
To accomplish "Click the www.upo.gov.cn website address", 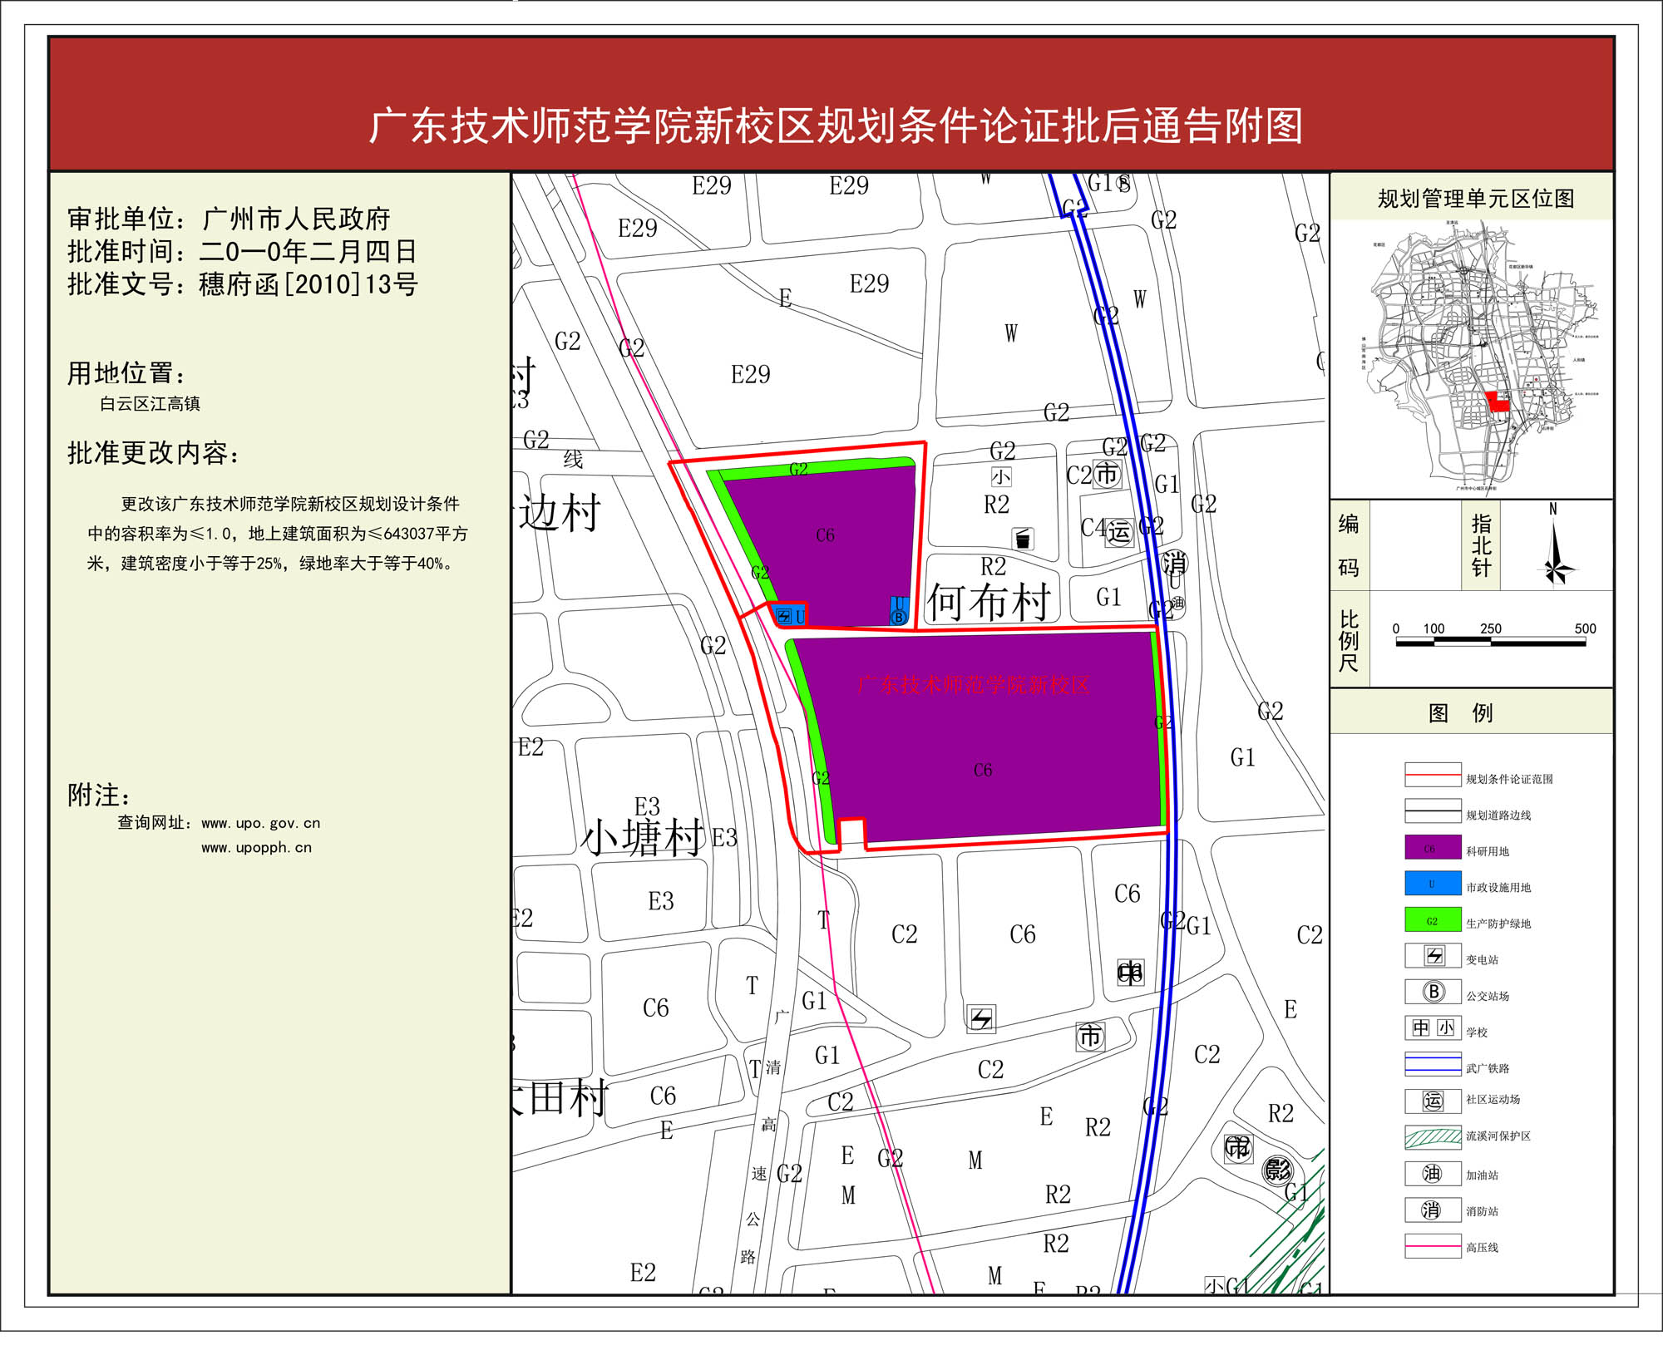I will (260, 823).
